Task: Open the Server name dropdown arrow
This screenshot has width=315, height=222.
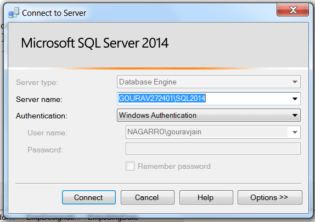Action: (295, 99)
